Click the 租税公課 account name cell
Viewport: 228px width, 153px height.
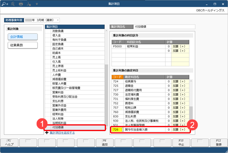(x=144, y=108)
